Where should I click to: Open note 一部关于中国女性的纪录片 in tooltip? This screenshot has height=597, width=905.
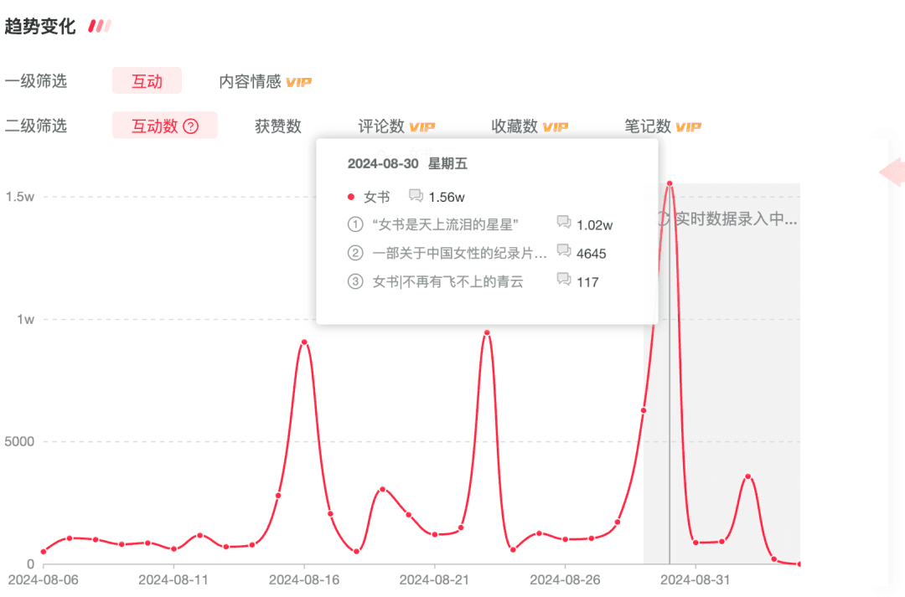(459, 253)
